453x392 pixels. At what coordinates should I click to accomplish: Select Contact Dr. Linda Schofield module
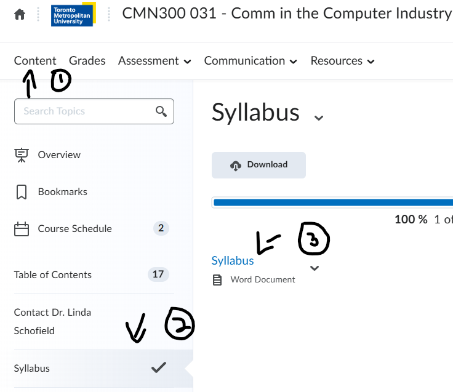click(x=53, y=321)
